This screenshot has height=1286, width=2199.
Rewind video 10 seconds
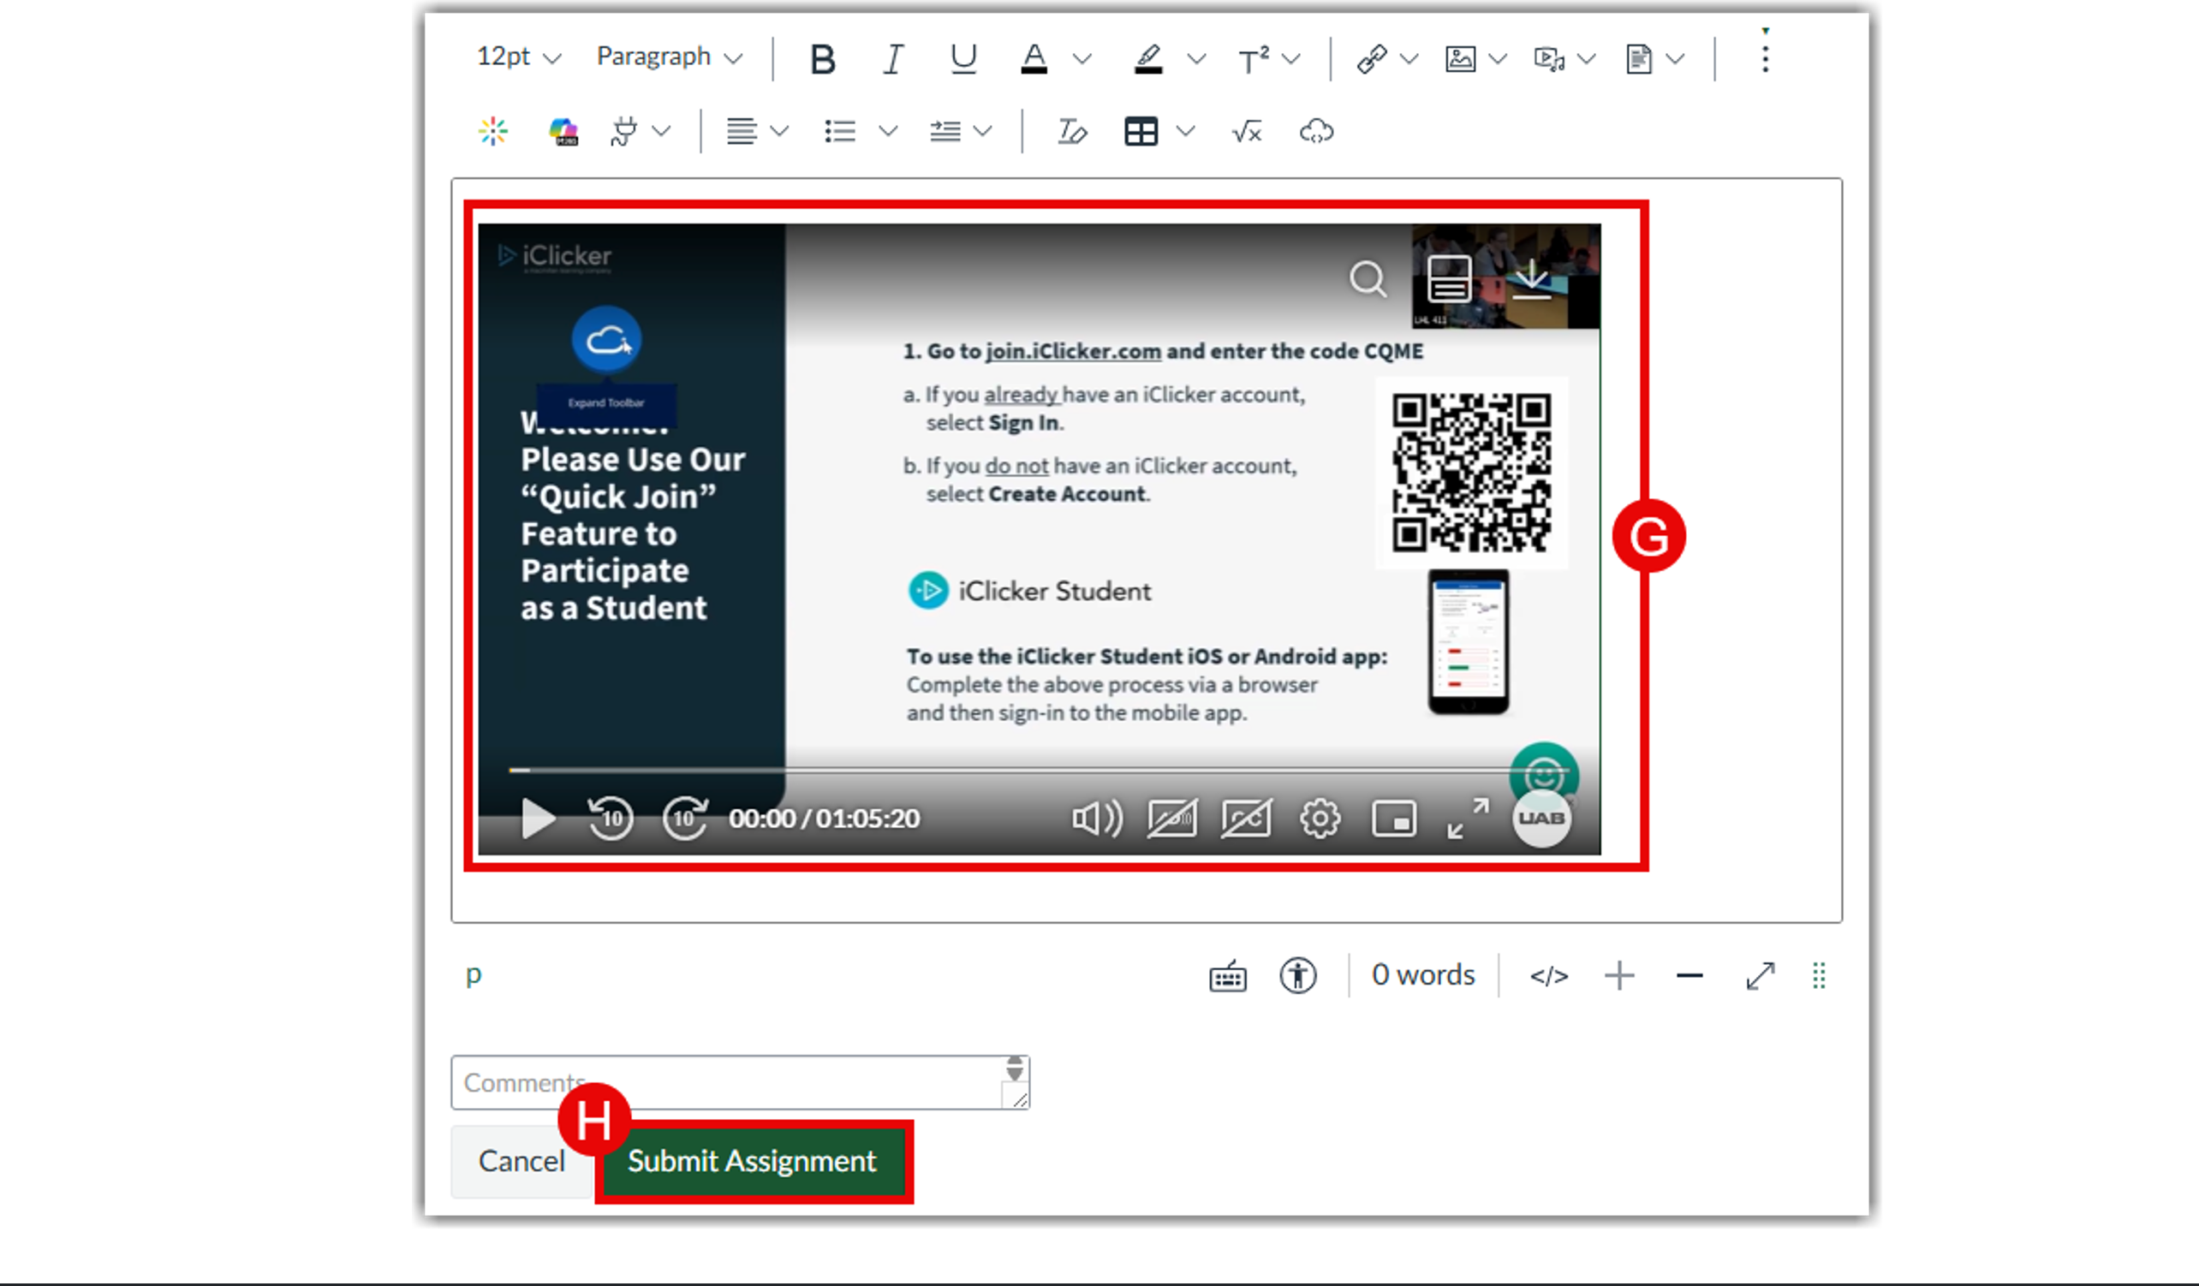coord(610,819)
